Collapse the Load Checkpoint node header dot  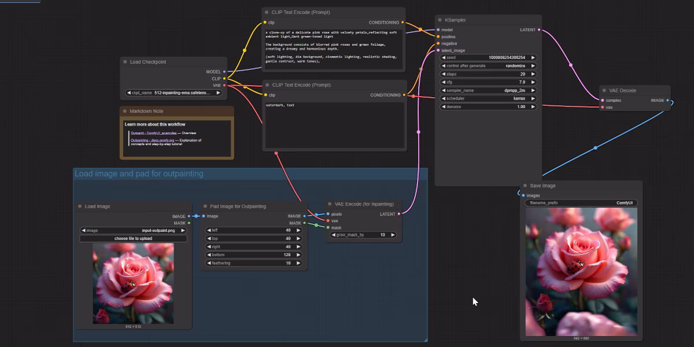(125, 62)
